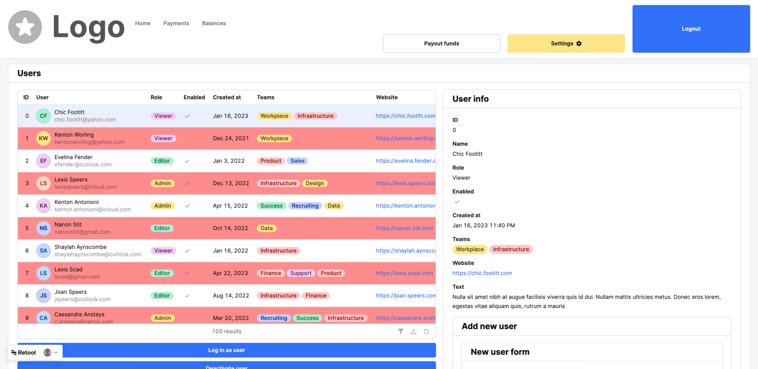758x369 pixels.
Task: Go to the Home nav item
Action: click(143, 23)
